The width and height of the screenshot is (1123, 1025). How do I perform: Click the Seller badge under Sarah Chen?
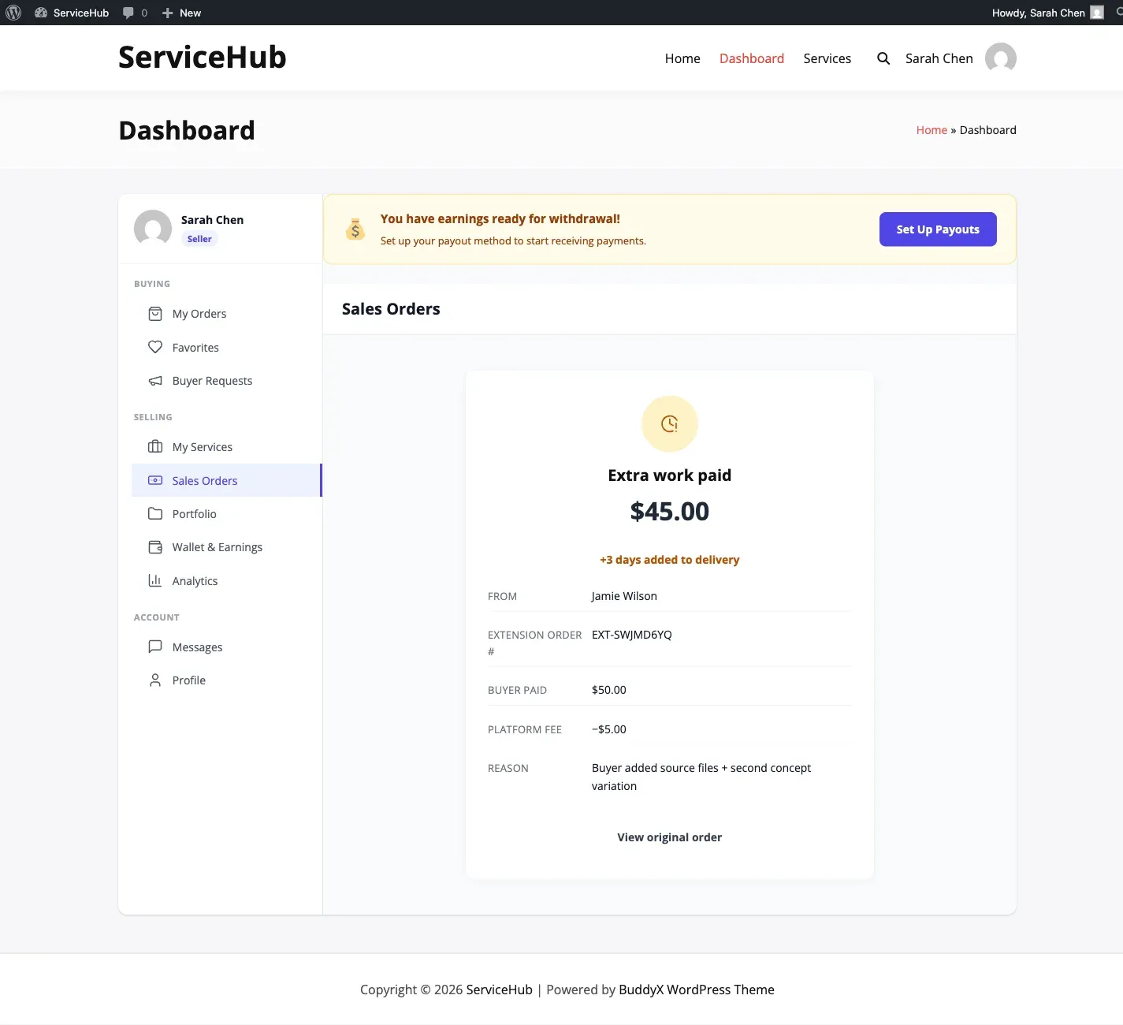[x=199, y=239]
